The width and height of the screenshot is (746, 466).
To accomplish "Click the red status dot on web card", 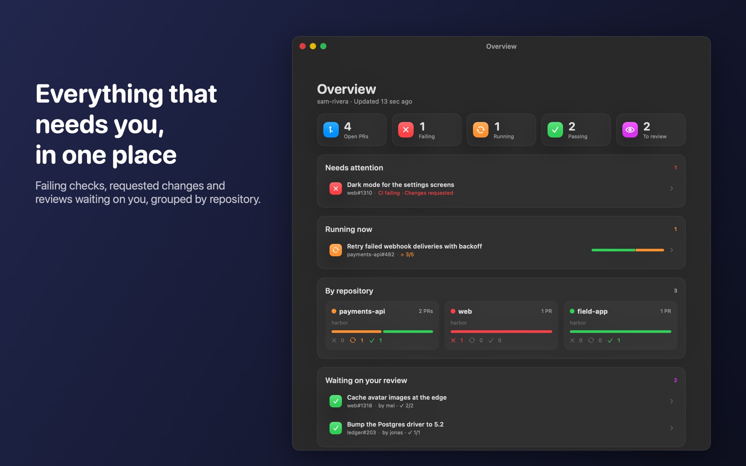I will pyautogui.click(x=453, y=311).
